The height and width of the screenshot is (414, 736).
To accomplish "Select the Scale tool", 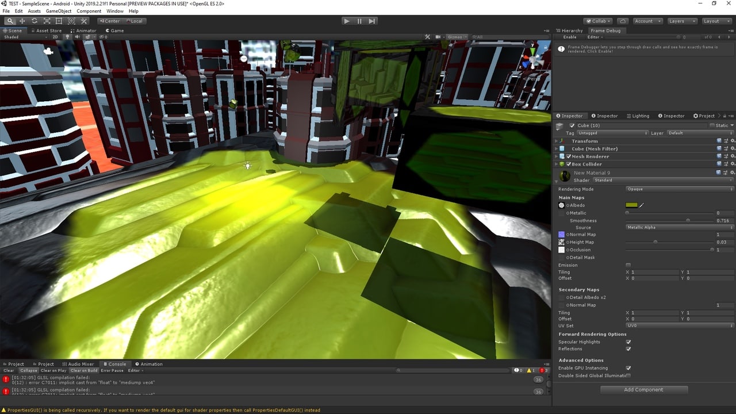I will [x=47, y=21].
